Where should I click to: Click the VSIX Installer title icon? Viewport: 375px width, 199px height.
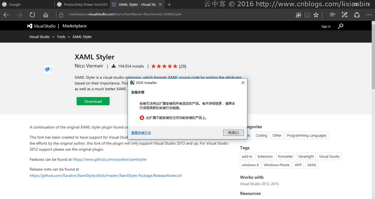[132, 83]
